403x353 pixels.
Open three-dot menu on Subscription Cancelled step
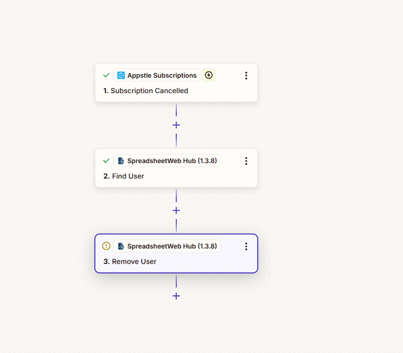(x=246, y=76)
